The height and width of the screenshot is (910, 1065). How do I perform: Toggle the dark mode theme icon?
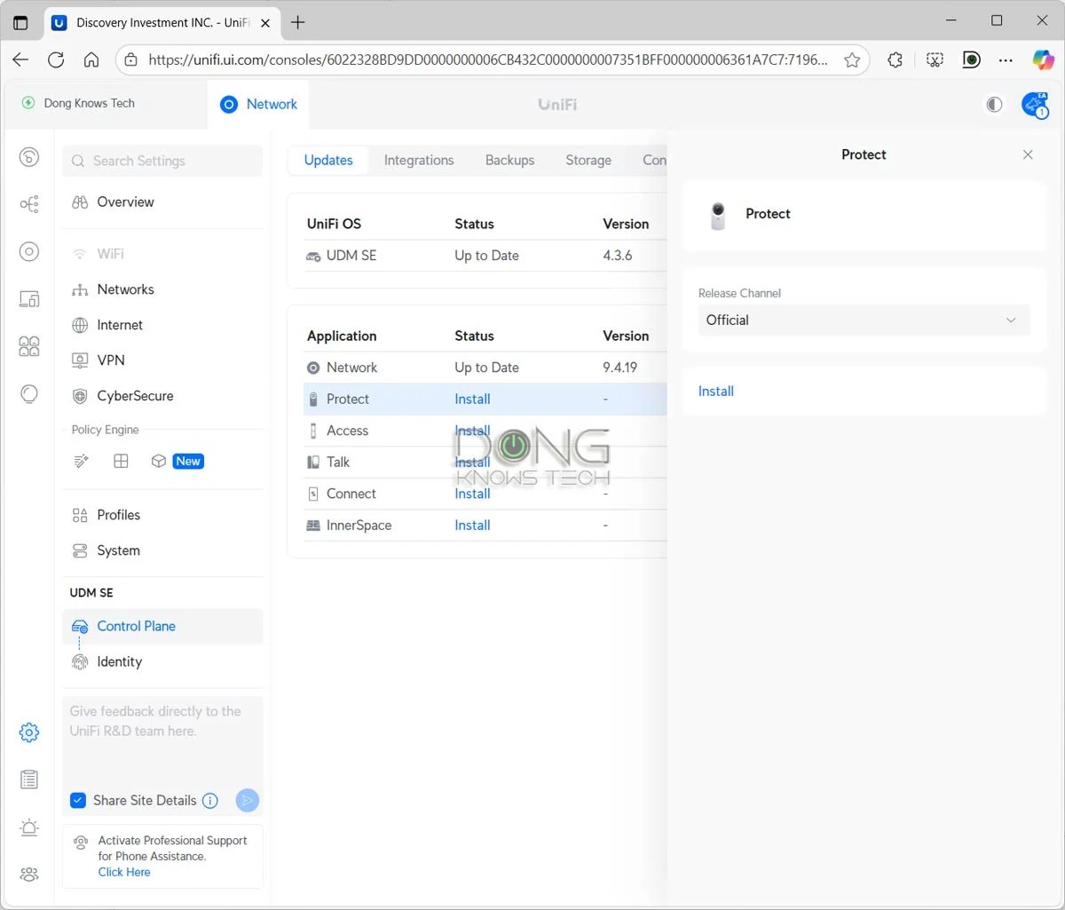(x=994, y=105)
